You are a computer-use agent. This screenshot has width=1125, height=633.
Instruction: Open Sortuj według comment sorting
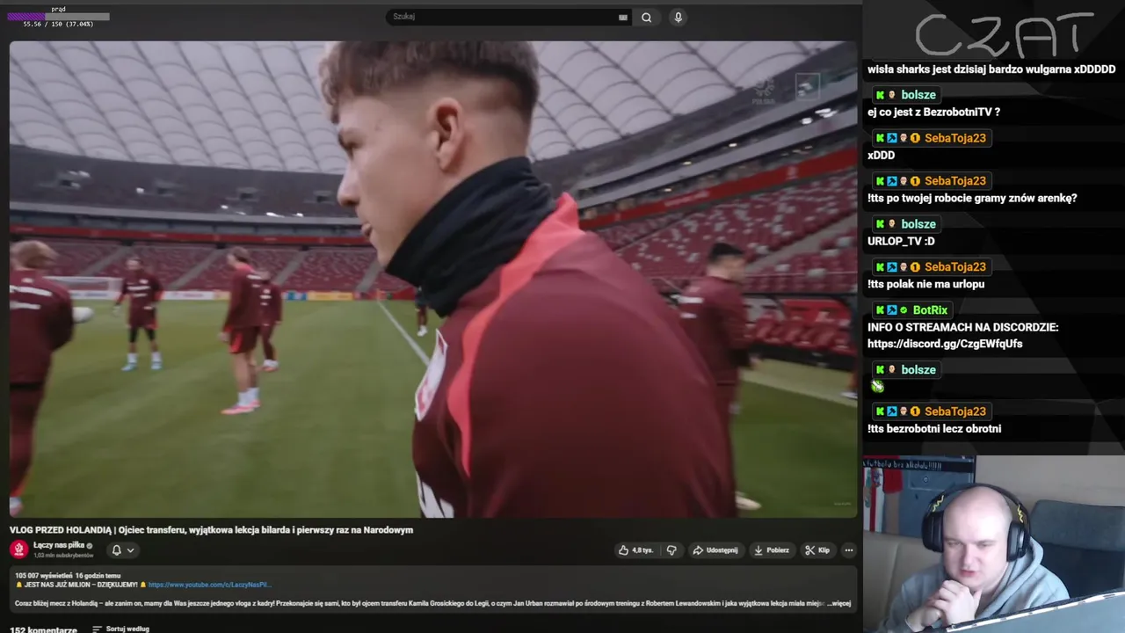(x=120, y=629)
